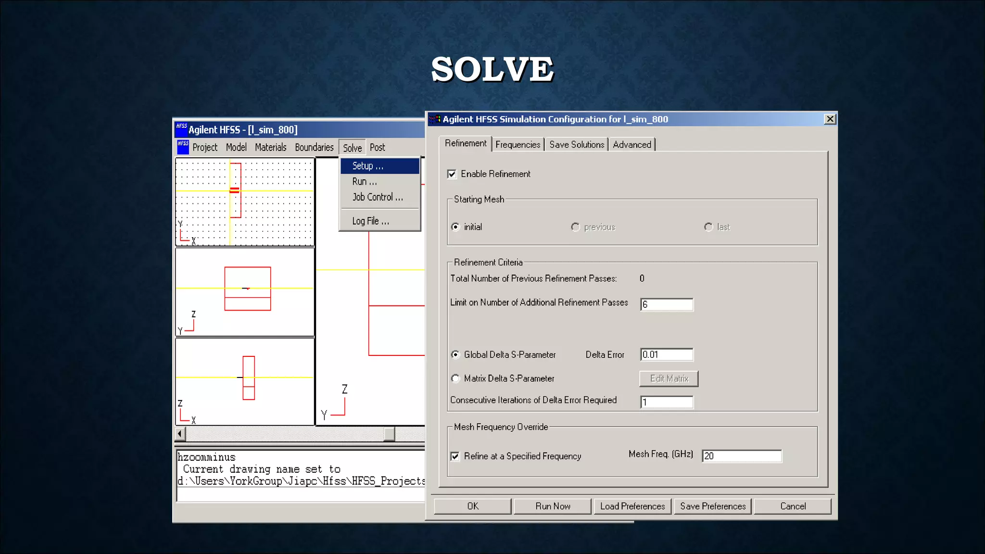Select Job Control ... menu entry
985x554 pixels.
pyautogui.click(x=380, y=197)
